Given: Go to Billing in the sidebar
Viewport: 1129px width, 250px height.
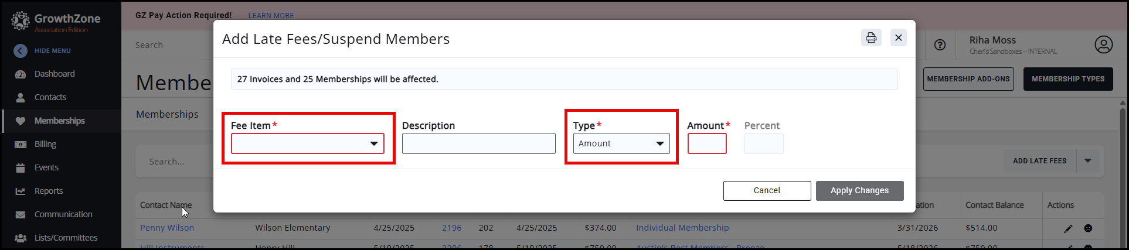Looking at the screenshot, I should tap(45, 144).
